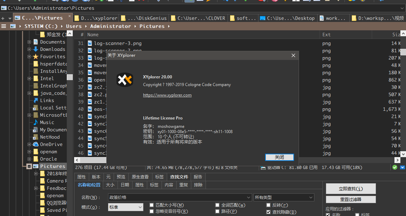Click the 立即查找(i) button
This screenshot has width=406, height=216.
coord(351,188)
